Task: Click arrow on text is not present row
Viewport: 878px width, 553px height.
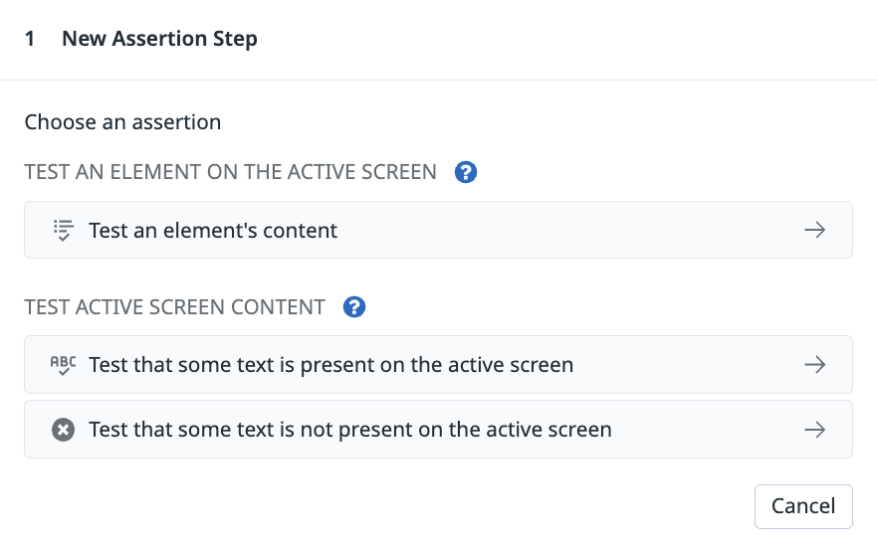Action: [x=814, y=430]
